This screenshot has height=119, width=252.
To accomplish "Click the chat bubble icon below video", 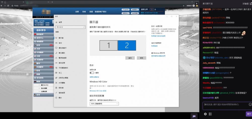I will (x=194, y=116).
